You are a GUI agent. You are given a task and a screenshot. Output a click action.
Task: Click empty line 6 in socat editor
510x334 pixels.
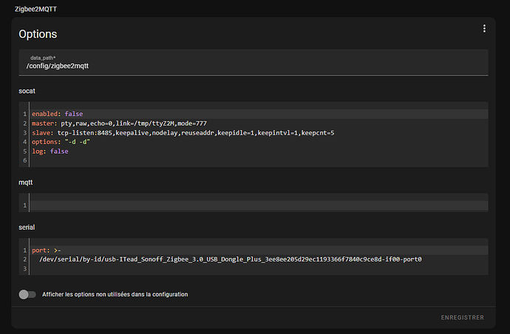coord(259,160)
